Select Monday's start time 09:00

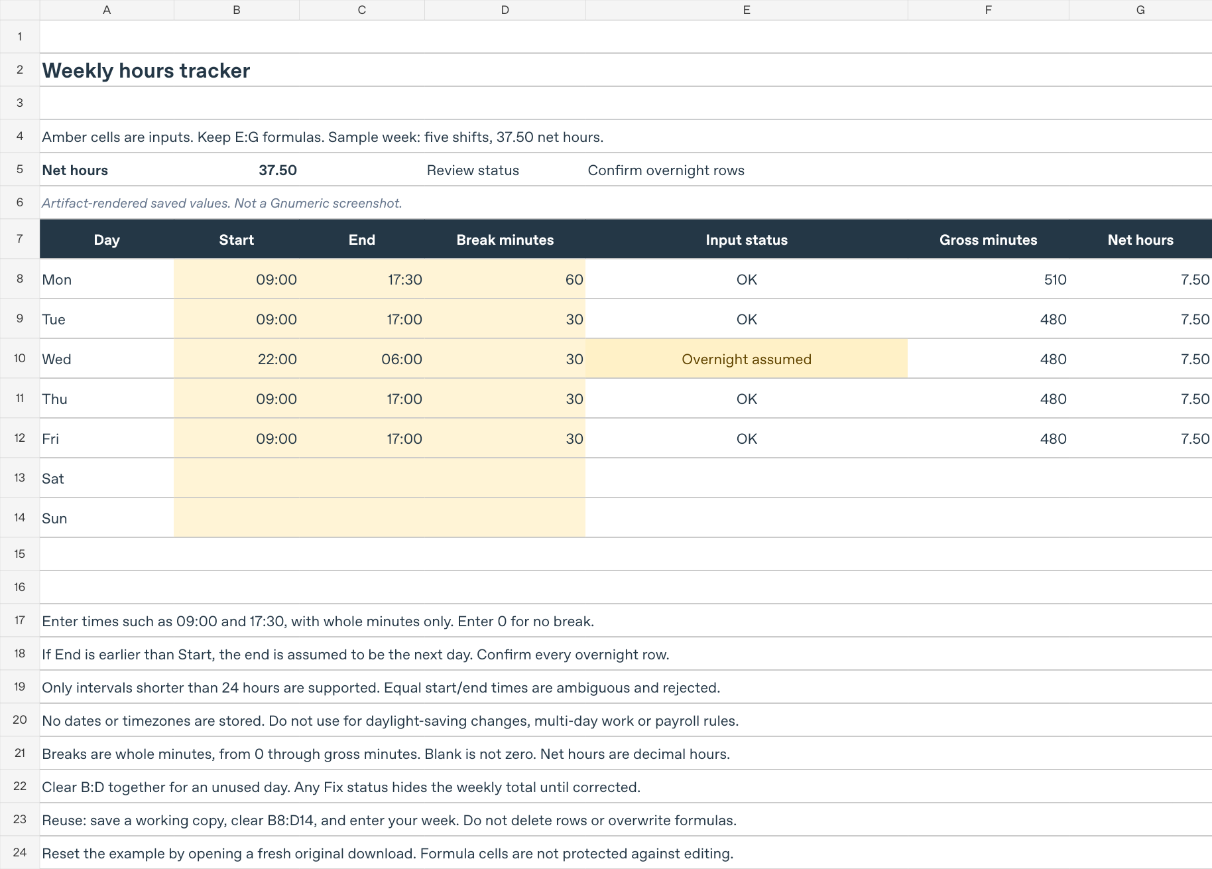[276, 279]
